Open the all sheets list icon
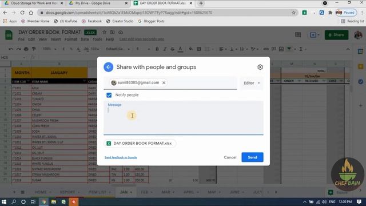The width and height of the screenshot is (366, 206). point(23,192)
